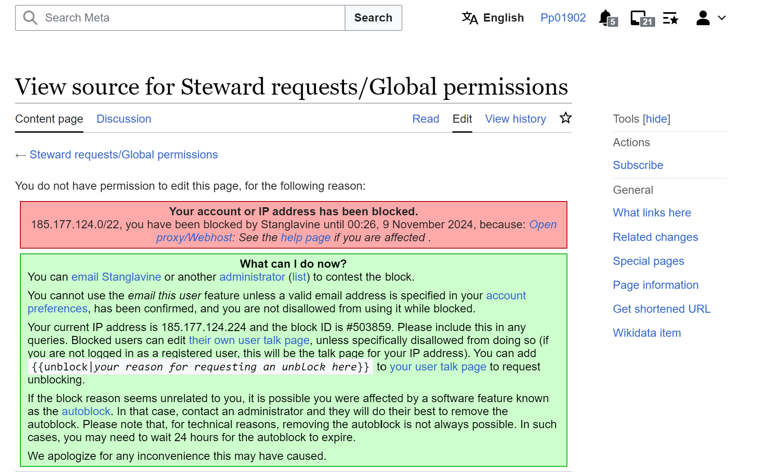
Task: Click the Actions section label
Action: coord(631,143)
